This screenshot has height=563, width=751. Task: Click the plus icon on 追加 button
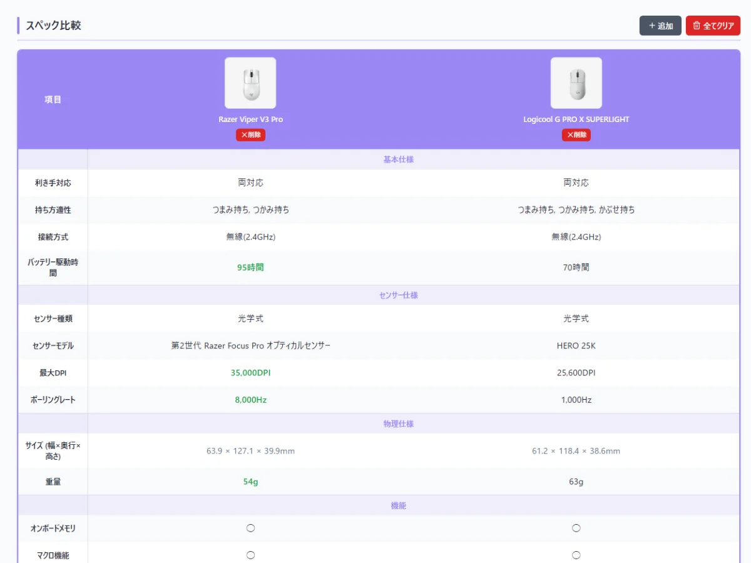click(651, 26)
